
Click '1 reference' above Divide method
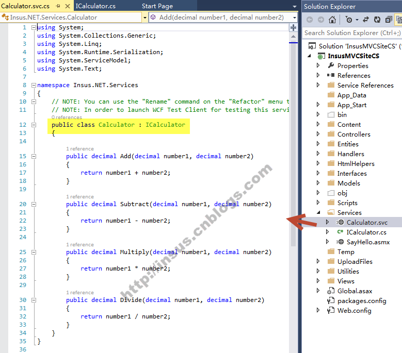pyautogui.click(x=80, y=292)
